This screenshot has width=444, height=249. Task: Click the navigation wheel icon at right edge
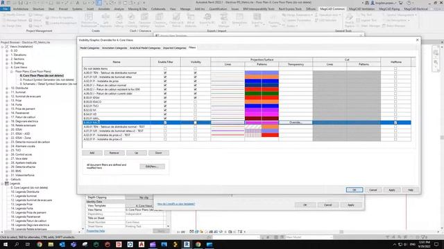tap(436, 53)
